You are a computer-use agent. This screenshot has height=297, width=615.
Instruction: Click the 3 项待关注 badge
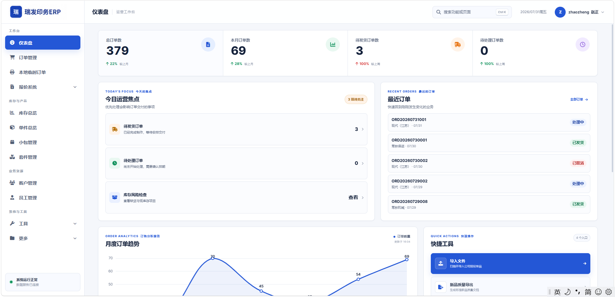click(356, 99)
